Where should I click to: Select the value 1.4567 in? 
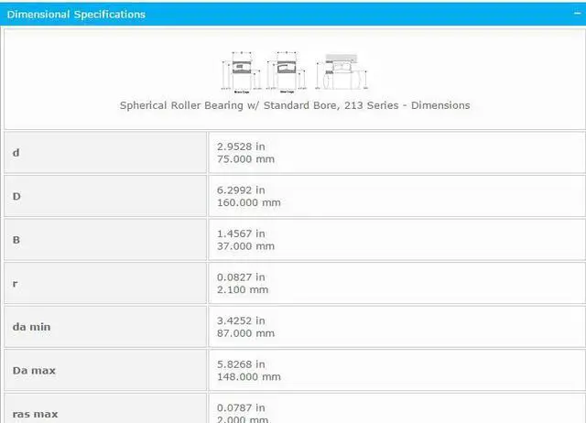click(241, 233)
